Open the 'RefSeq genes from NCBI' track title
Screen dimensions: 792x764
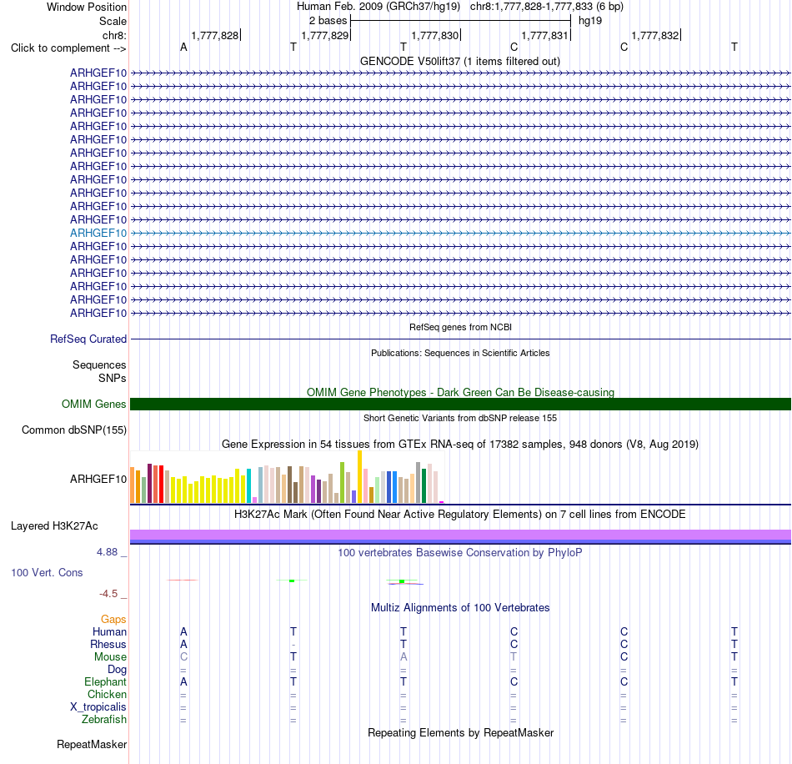pos(460,327)
